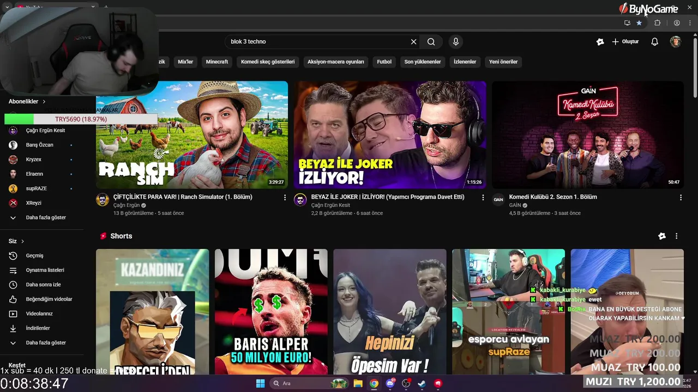Open the notifications bell

point(655,42)
